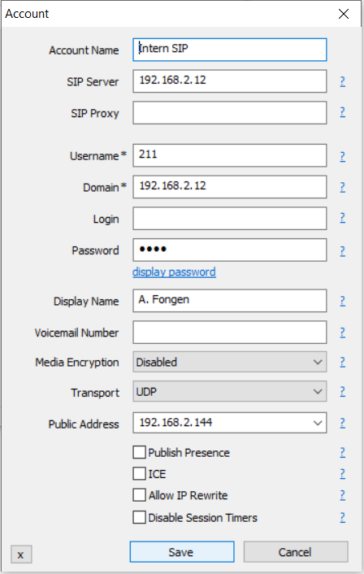The height and width of the screenshot is (574, 364).
Task: Click the empty Voicemail Number field
Action: (230, 332)
